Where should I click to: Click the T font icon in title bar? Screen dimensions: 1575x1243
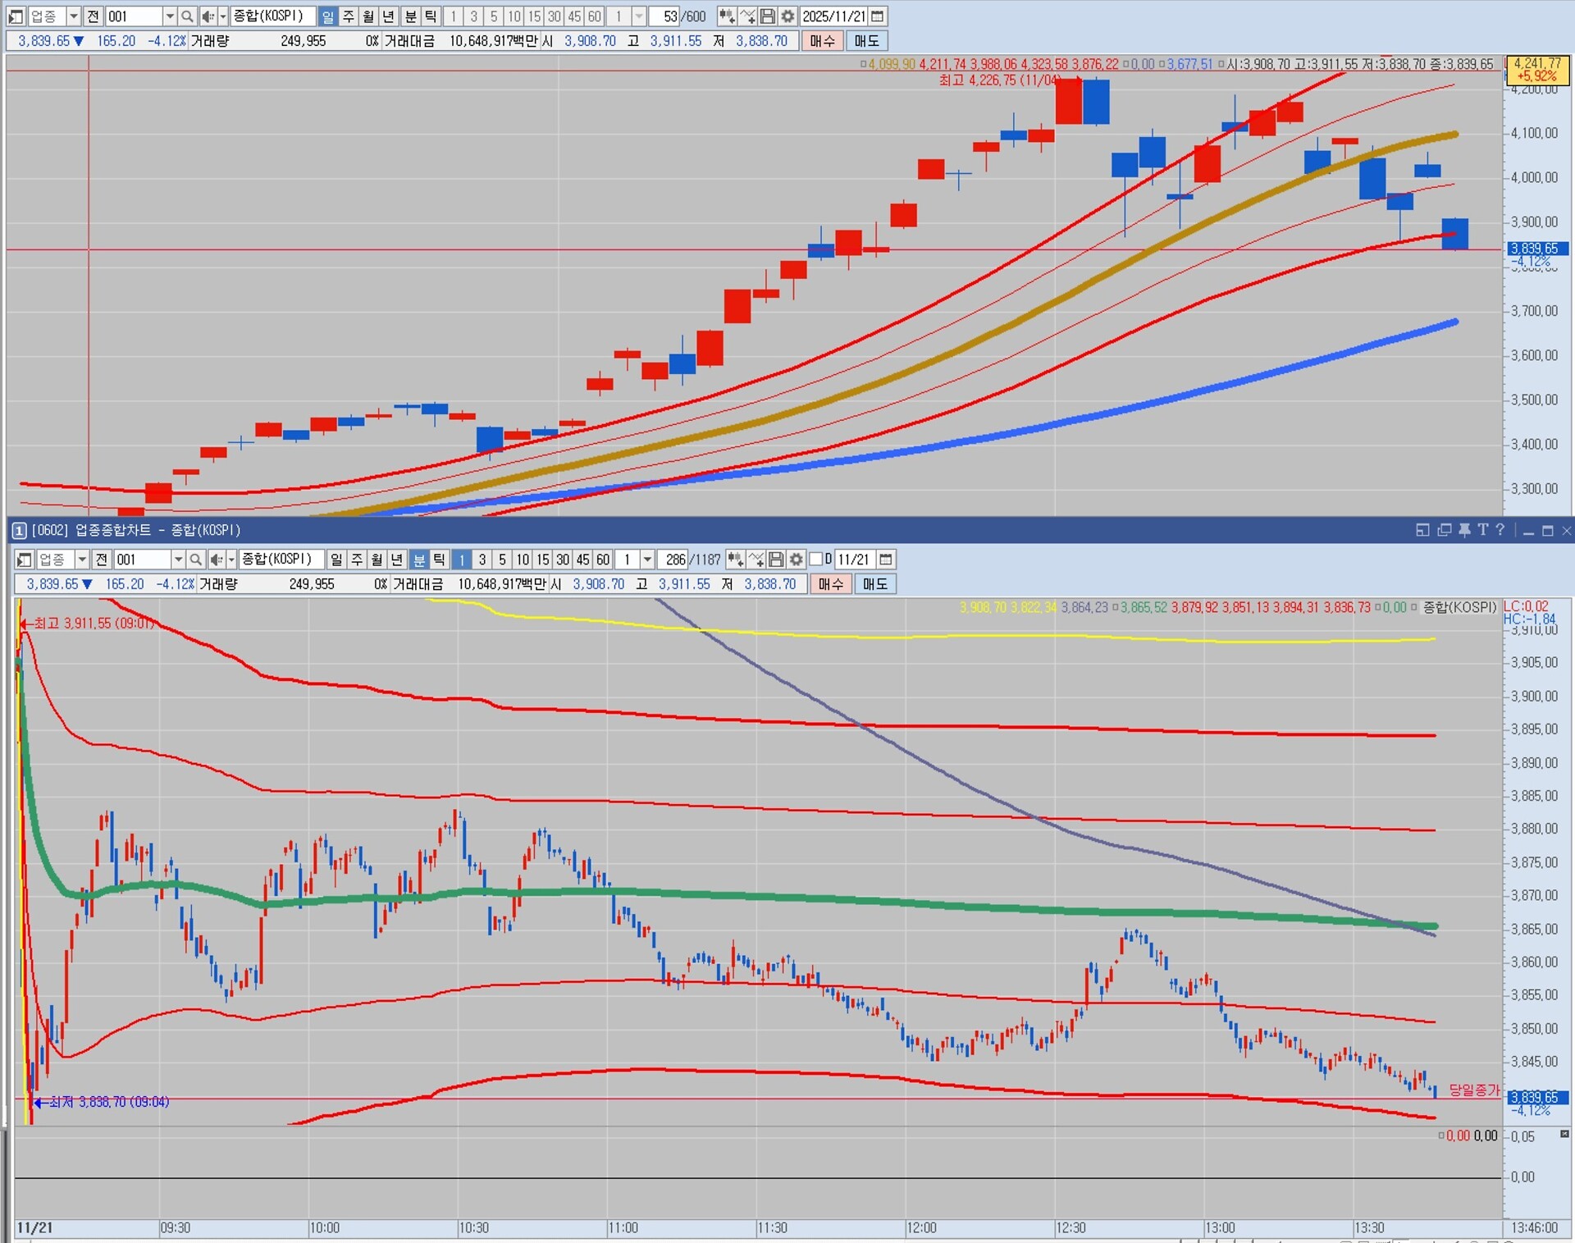(1482, 530)
